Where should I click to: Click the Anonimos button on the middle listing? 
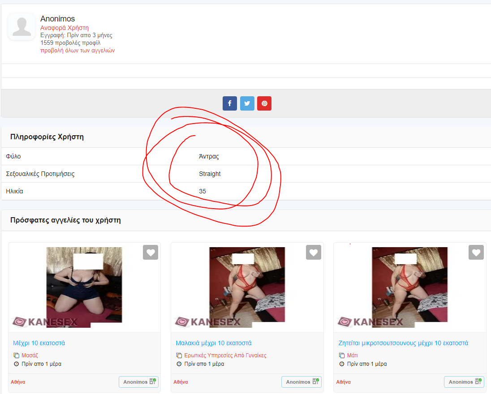coord(301,382)
